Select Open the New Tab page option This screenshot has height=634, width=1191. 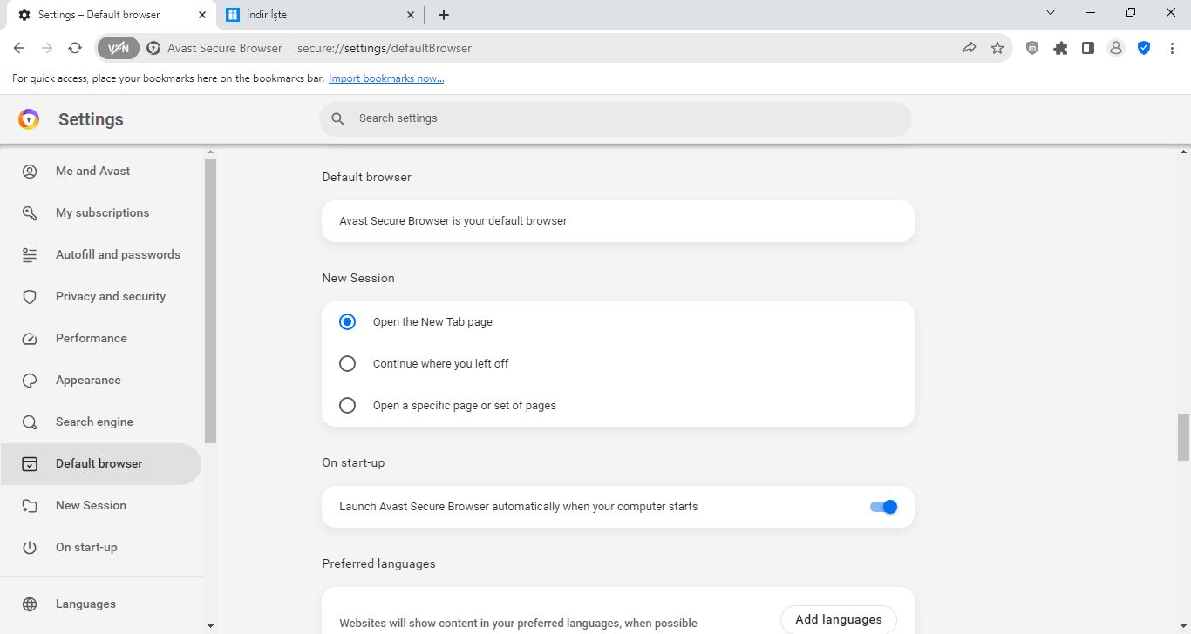tap(347, 321)
